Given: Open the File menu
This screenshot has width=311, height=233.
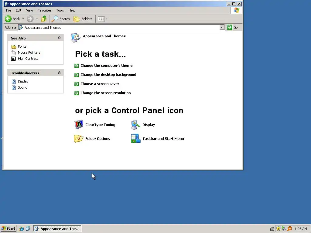Looking at the screenshot, I should [9, 10].
